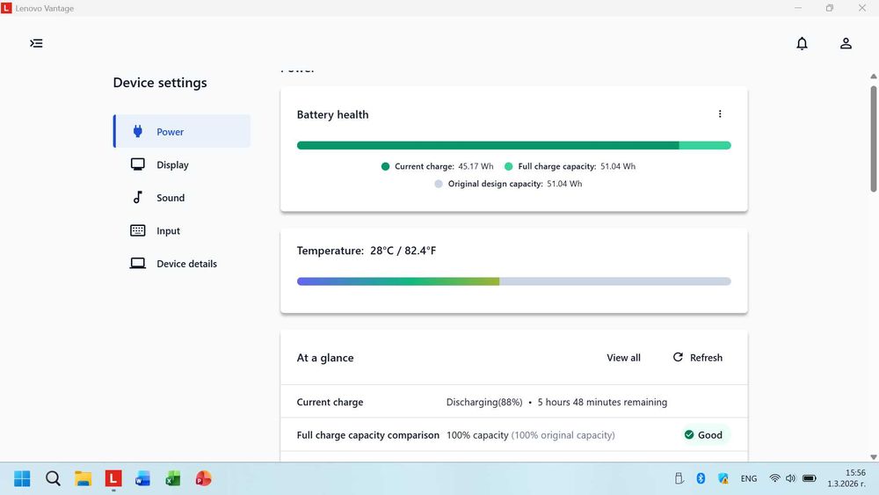Click the Device settings heading
This screenshot has width=879, height=495.
point(160,83)
